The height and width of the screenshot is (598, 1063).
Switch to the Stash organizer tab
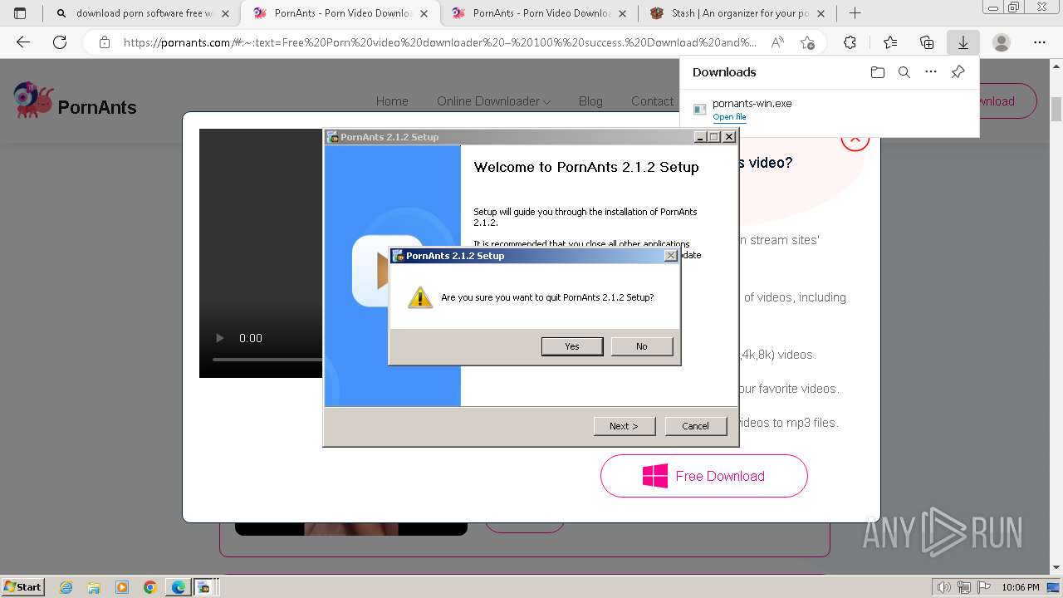coord(737,13)
